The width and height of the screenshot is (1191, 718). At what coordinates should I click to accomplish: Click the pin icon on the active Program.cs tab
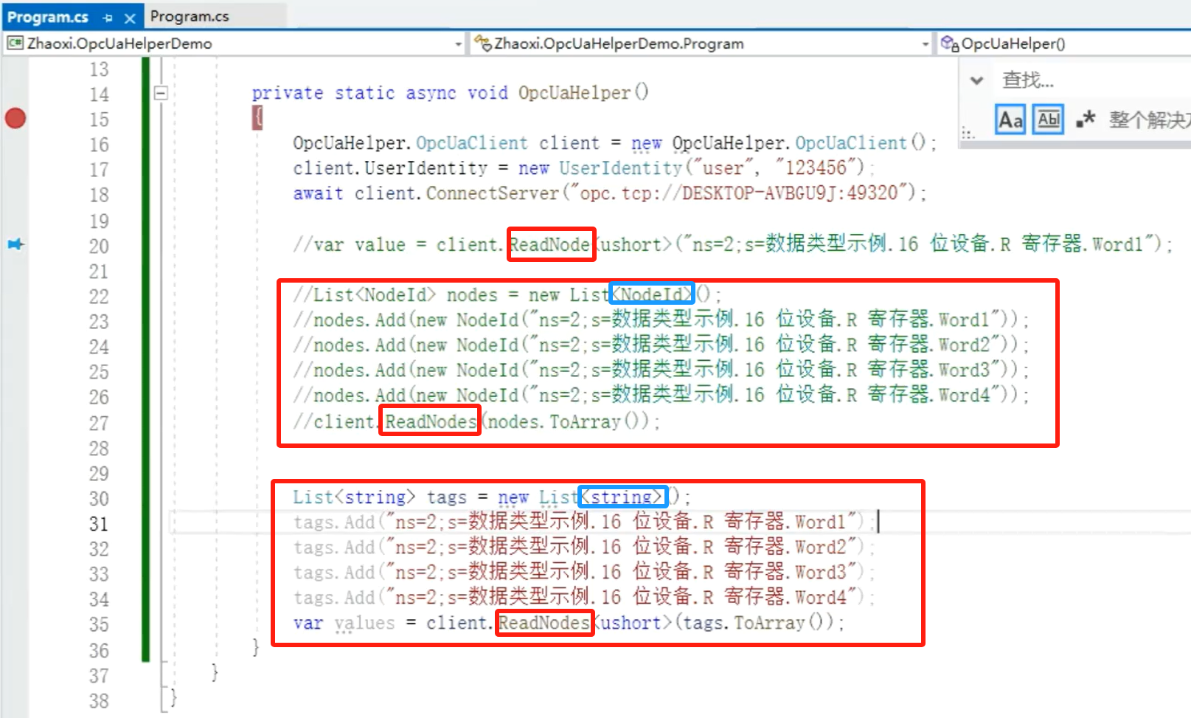click(108, 17)
